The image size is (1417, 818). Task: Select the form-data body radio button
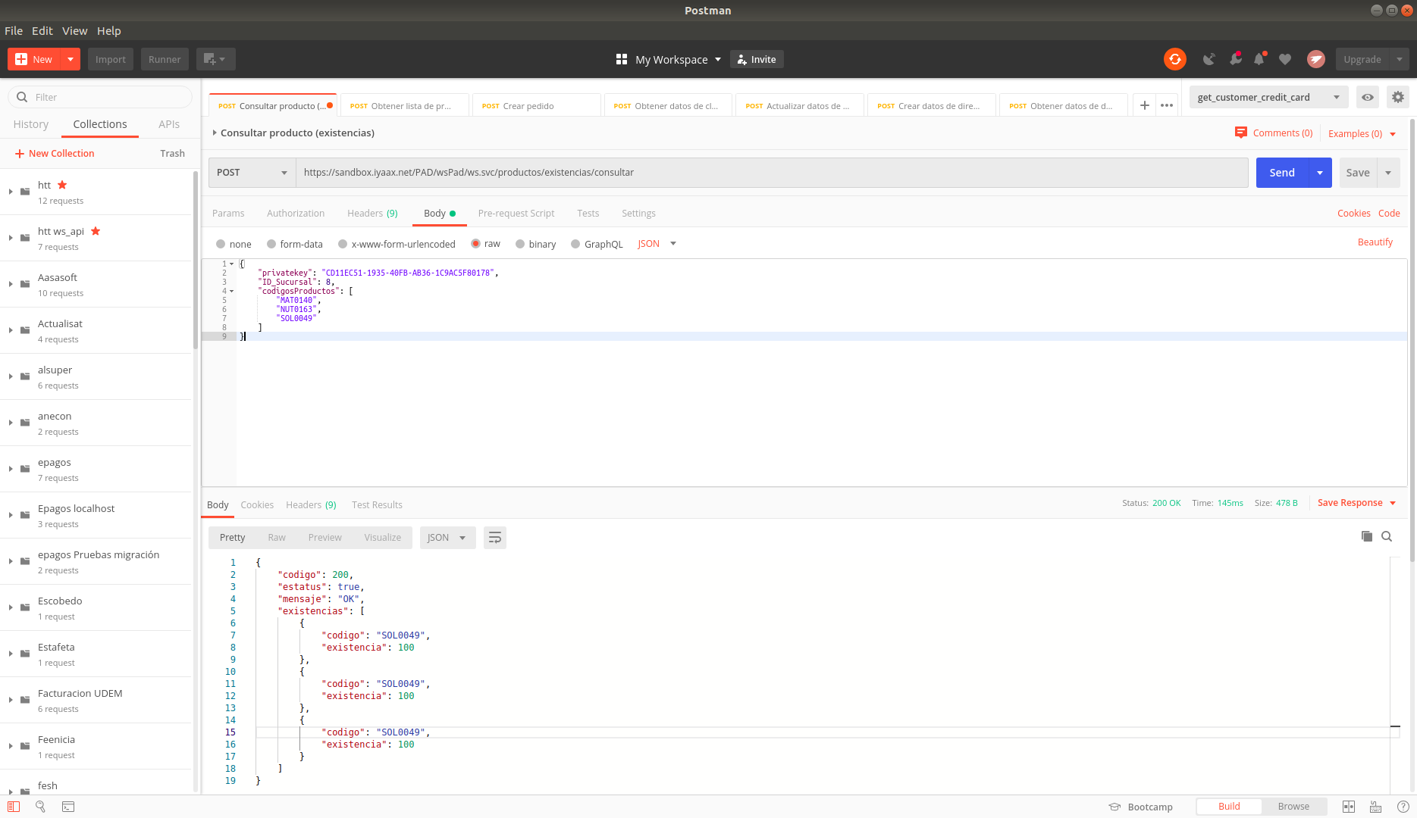(271, 244)
